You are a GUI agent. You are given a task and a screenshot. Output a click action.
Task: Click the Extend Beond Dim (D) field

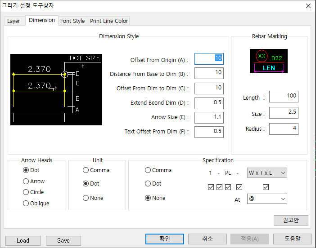pos(209,103)
